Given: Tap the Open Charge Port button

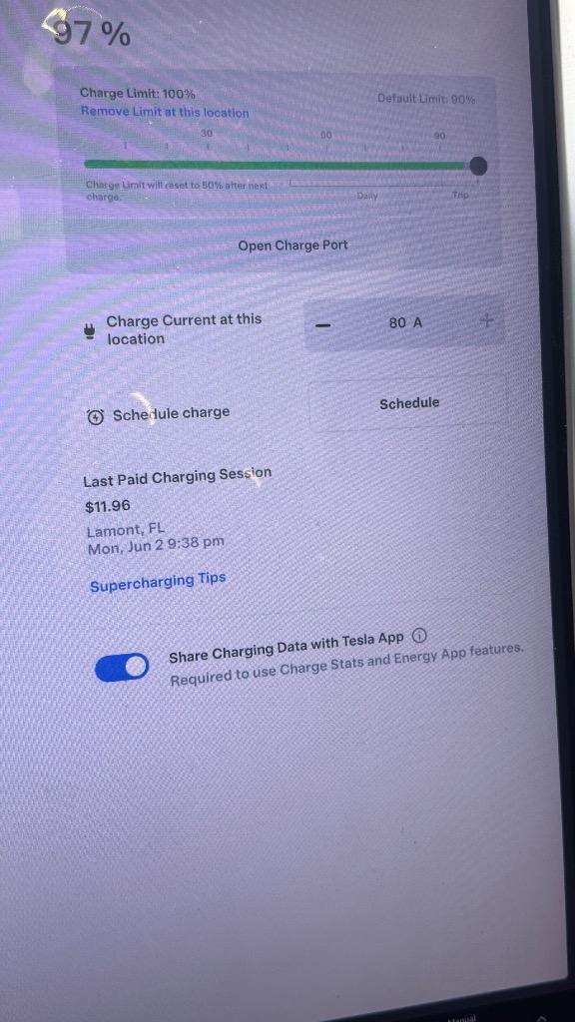Looking at the screenshot, I should pos(292,246).
